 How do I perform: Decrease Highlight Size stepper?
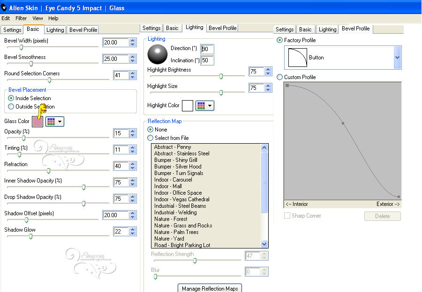click(268, 90)
